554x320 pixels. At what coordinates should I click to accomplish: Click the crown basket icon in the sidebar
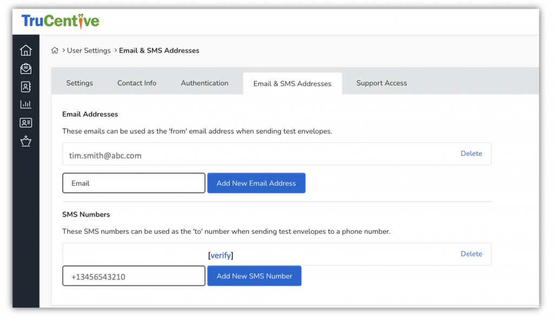coord(25,141)
